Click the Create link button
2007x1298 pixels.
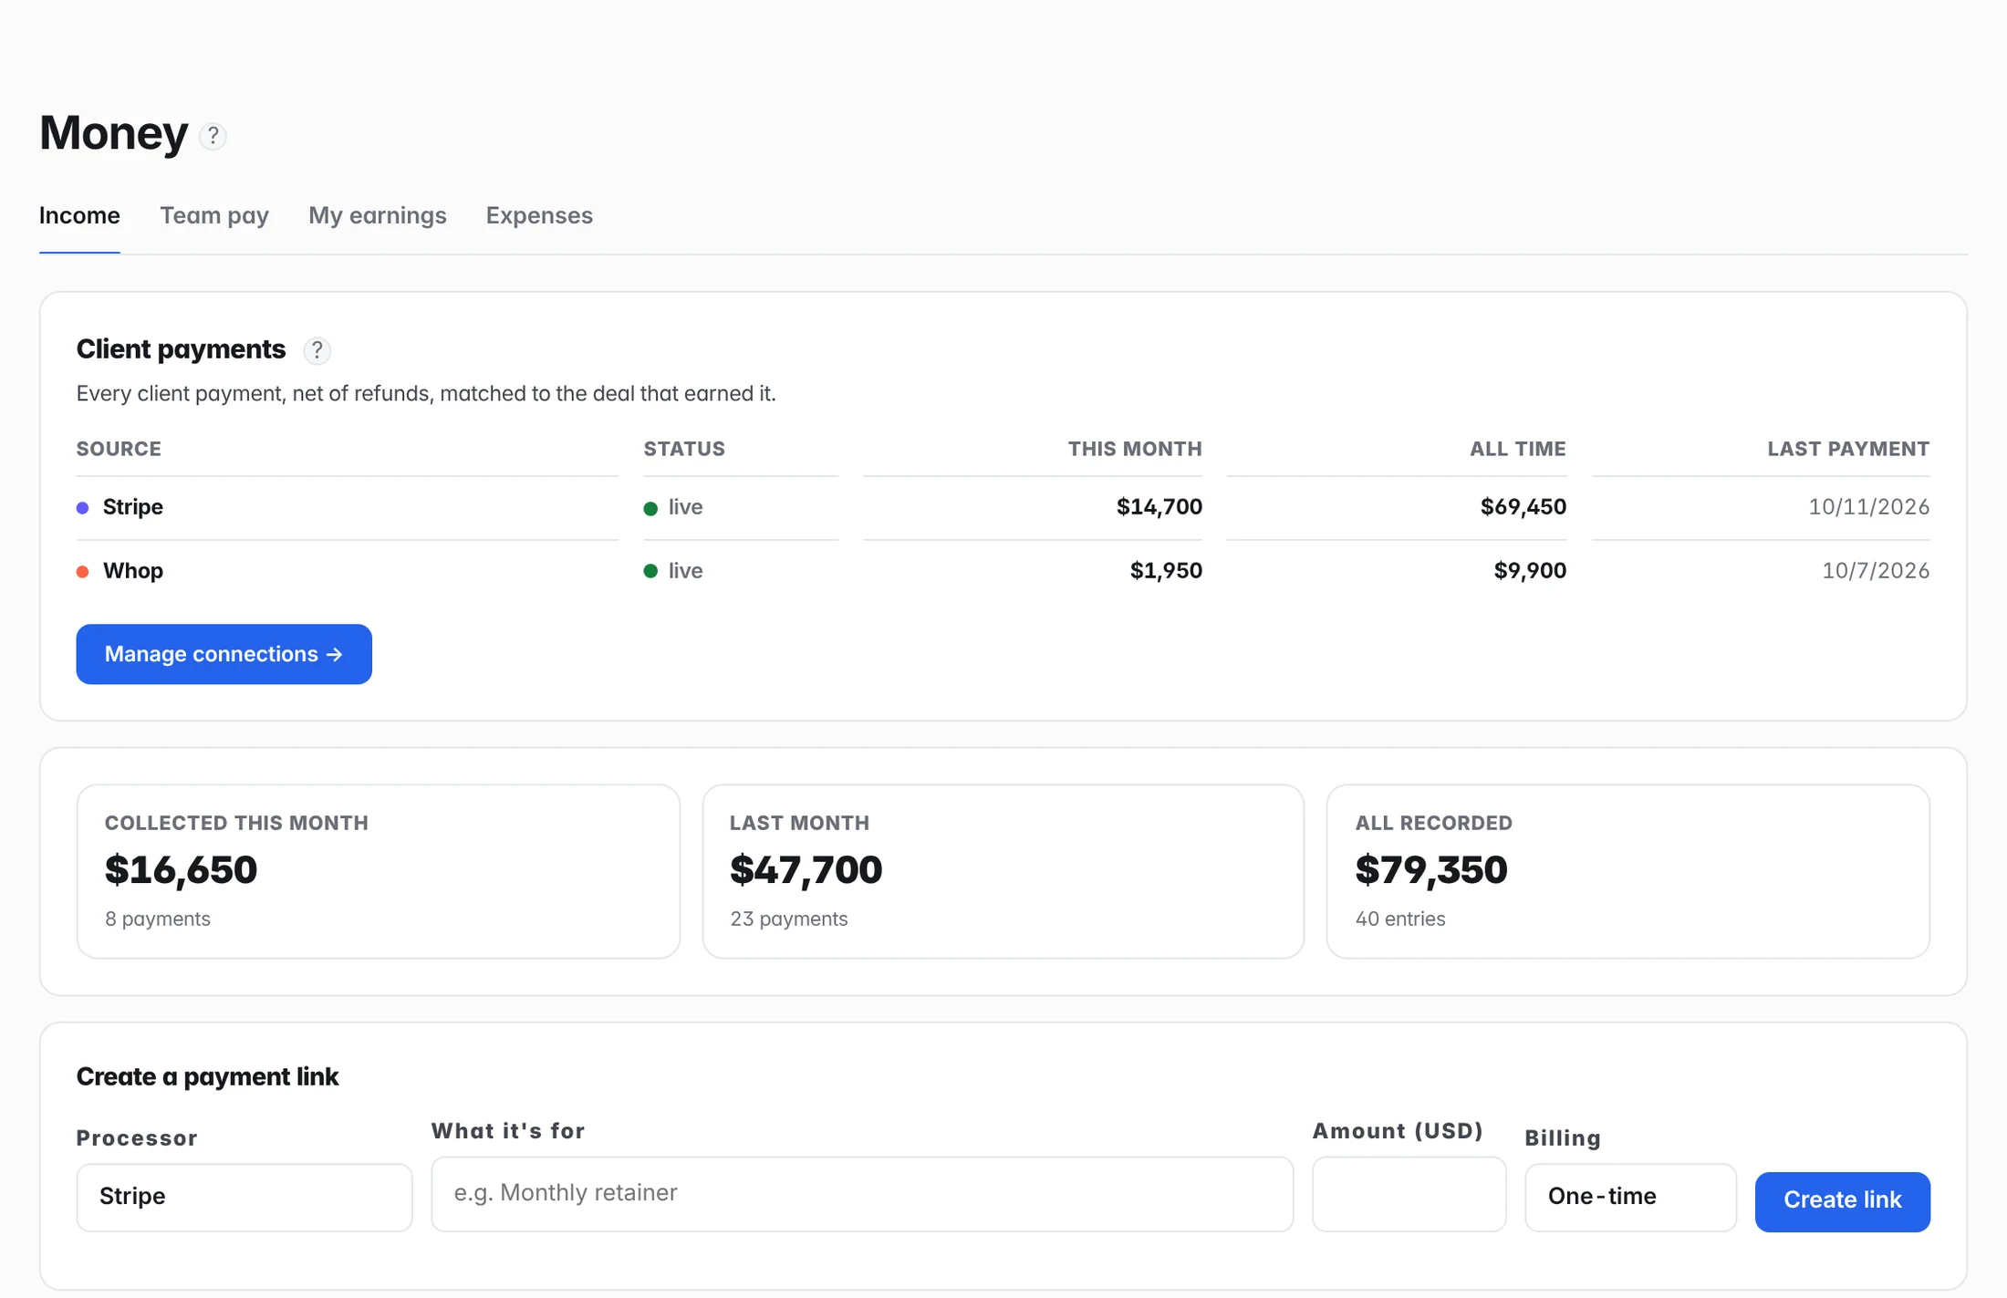(1843, 1201)
